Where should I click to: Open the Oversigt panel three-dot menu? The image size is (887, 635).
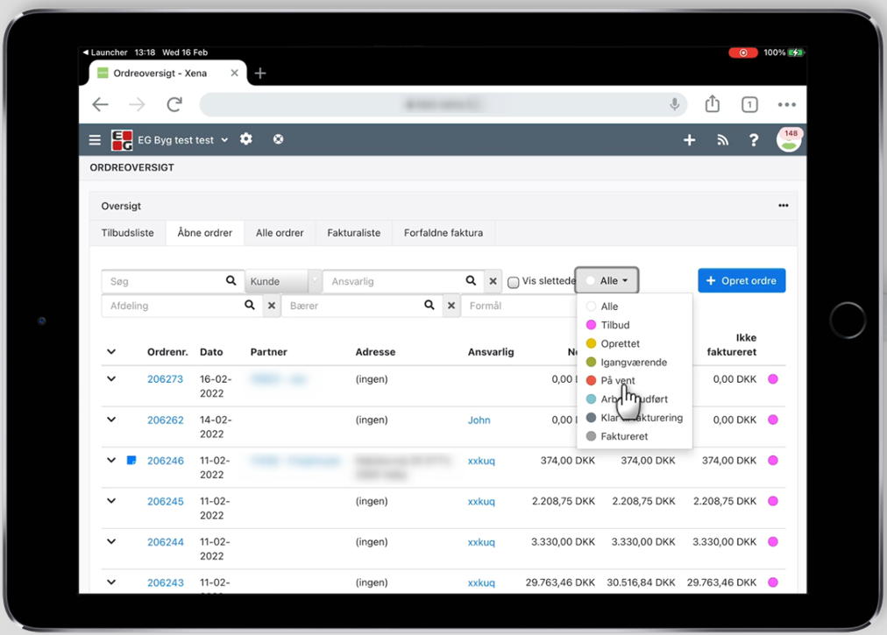pos(783,206)
